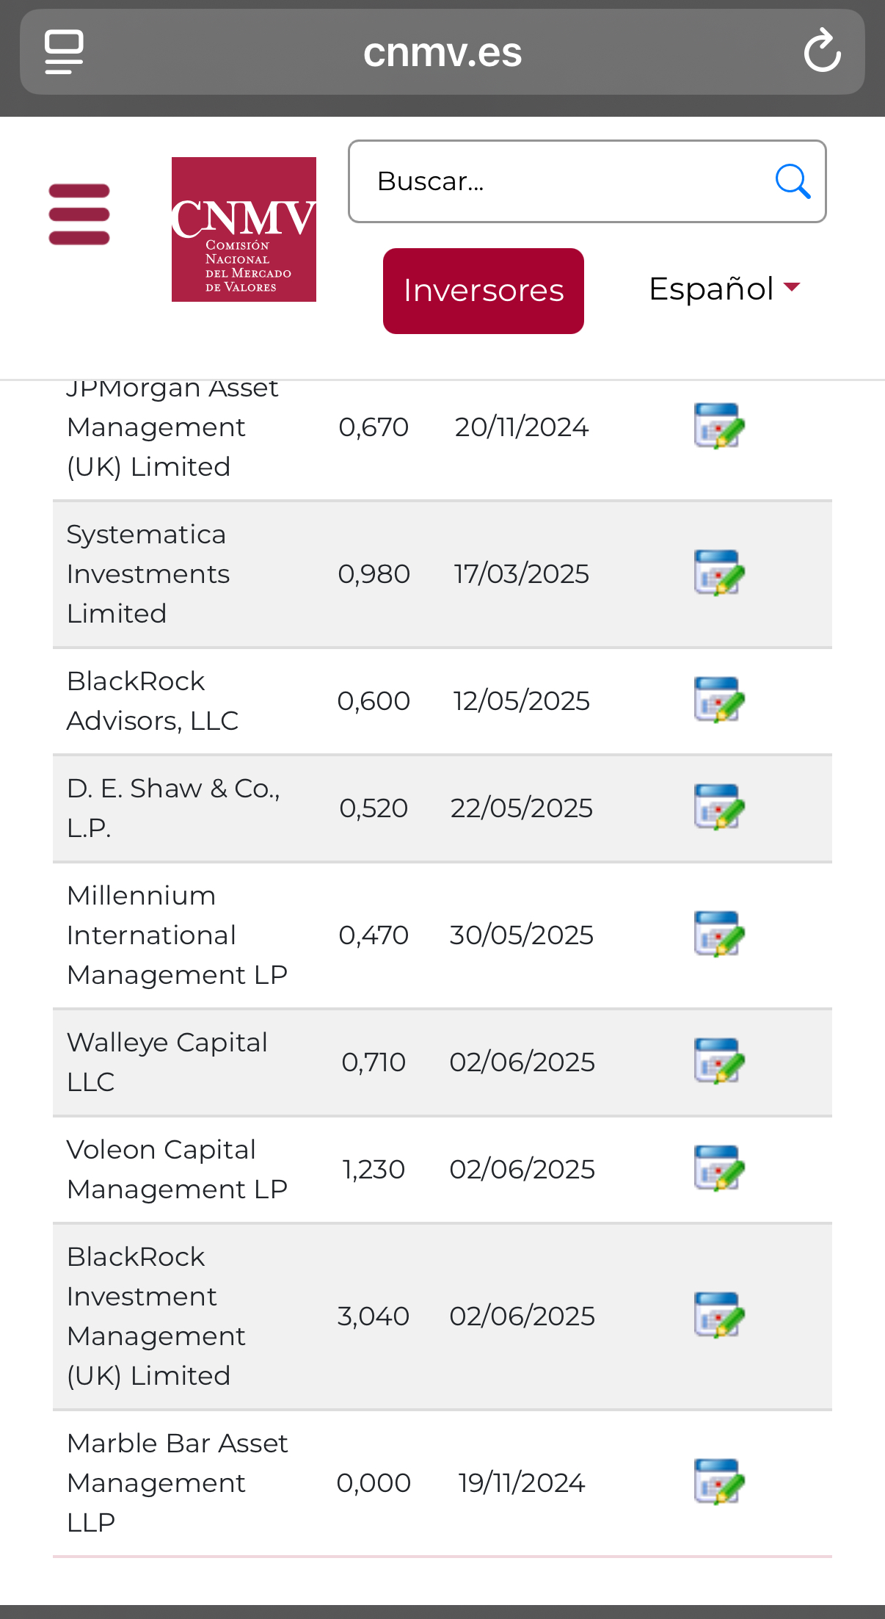Select the Walleye Capital LLC row

442,1062
